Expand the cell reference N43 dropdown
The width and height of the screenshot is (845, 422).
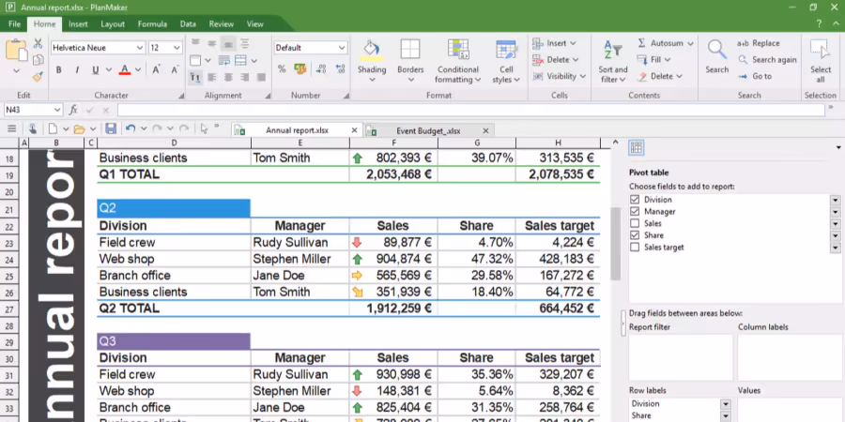pyautogui.click(x=57, y=110)
